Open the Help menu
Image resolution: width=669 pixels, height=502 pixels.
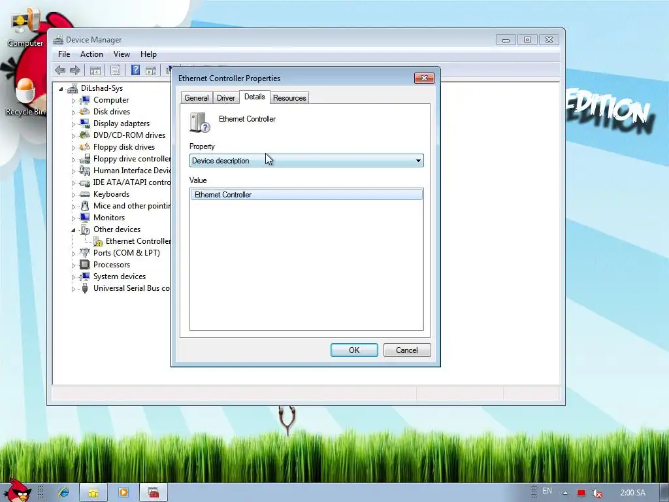[x=148, y=54]
